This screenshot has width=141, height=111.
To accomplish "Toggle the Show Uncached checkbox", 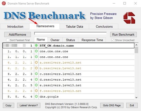I will pyautogui.click(x=113, y=40).
